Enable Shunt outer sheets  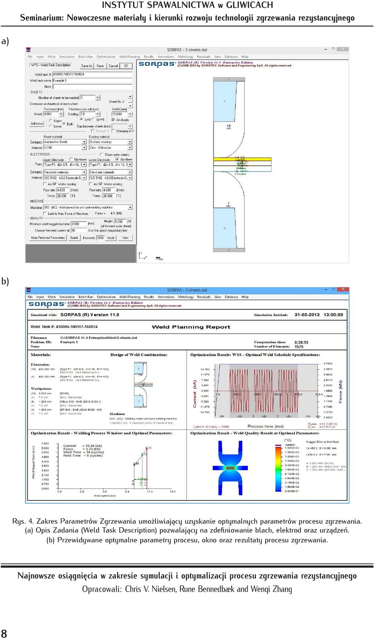coord(101,155)
